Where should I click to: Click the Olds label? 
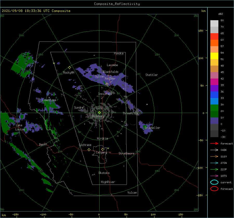[99, 108]
